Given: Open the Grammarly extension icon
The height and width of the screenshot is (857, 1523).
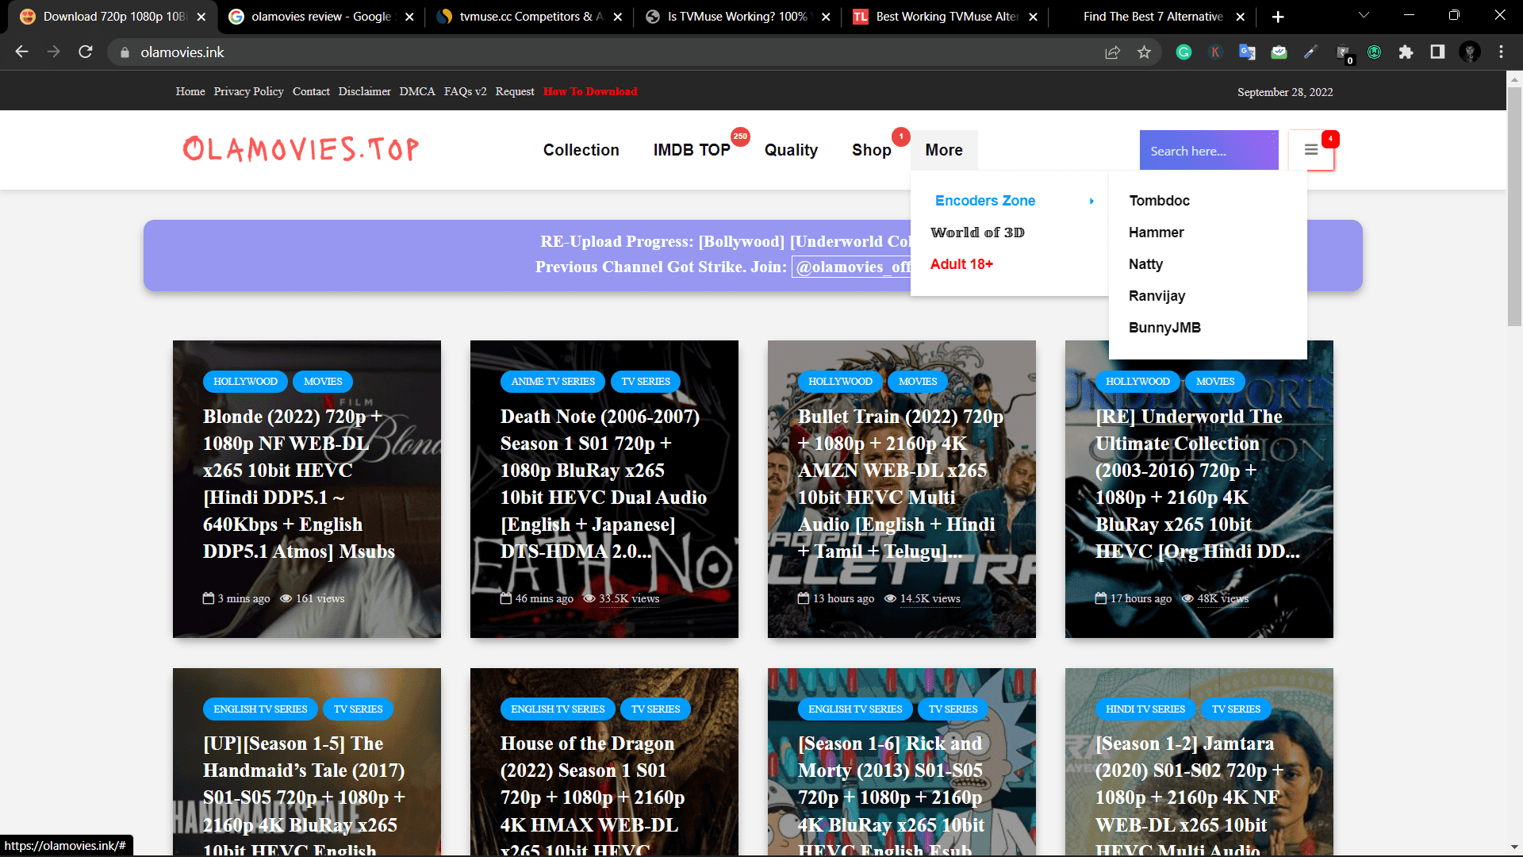Looking at the screenshot, I should (1183, 52).
